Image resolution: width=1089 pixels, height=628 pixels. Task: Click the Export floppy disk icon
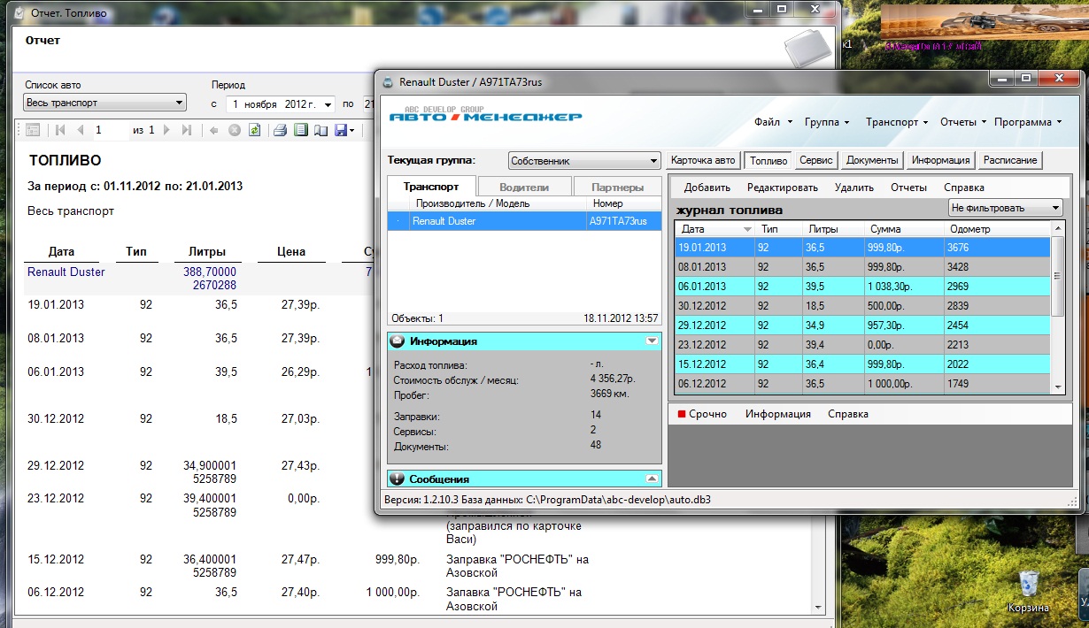coord(341,130)
